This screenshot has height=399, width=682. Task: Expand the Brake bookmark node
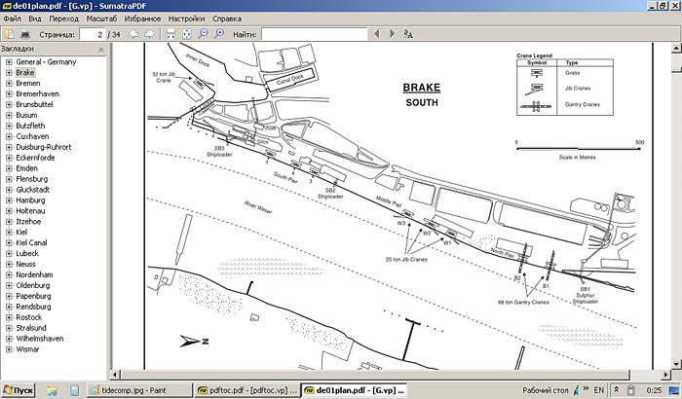[9, 73]
